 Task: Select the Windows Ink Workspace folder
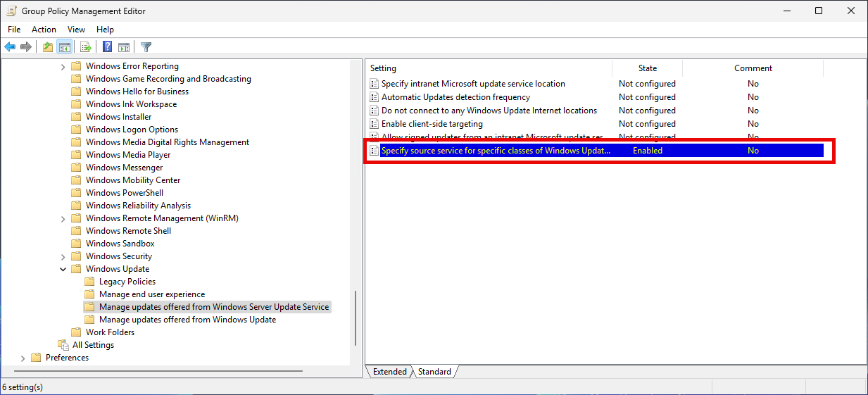click(x=131, y=104)
